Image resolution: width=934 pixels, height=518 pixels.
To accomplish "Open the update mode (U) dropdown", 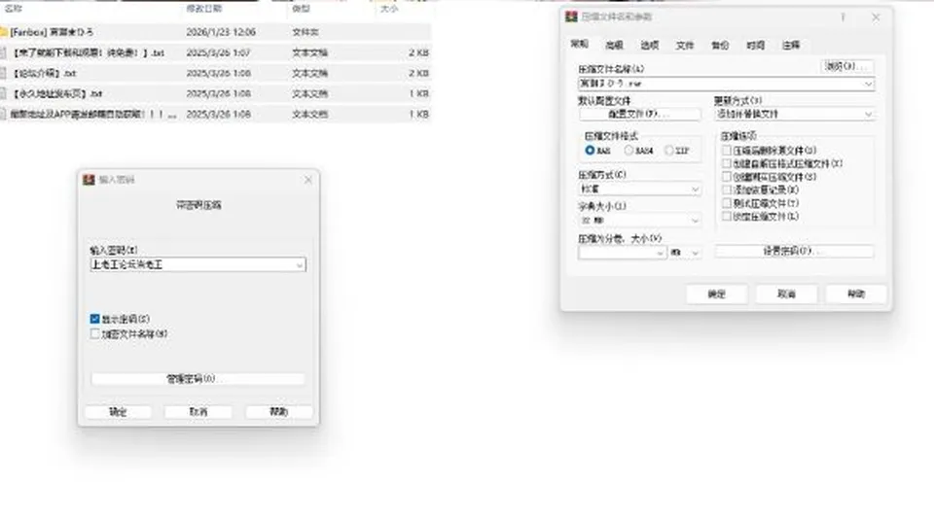I will click(868, 114).
